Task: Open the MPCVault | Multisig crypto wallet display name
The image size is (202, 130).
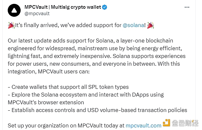Action: (63, 7)
